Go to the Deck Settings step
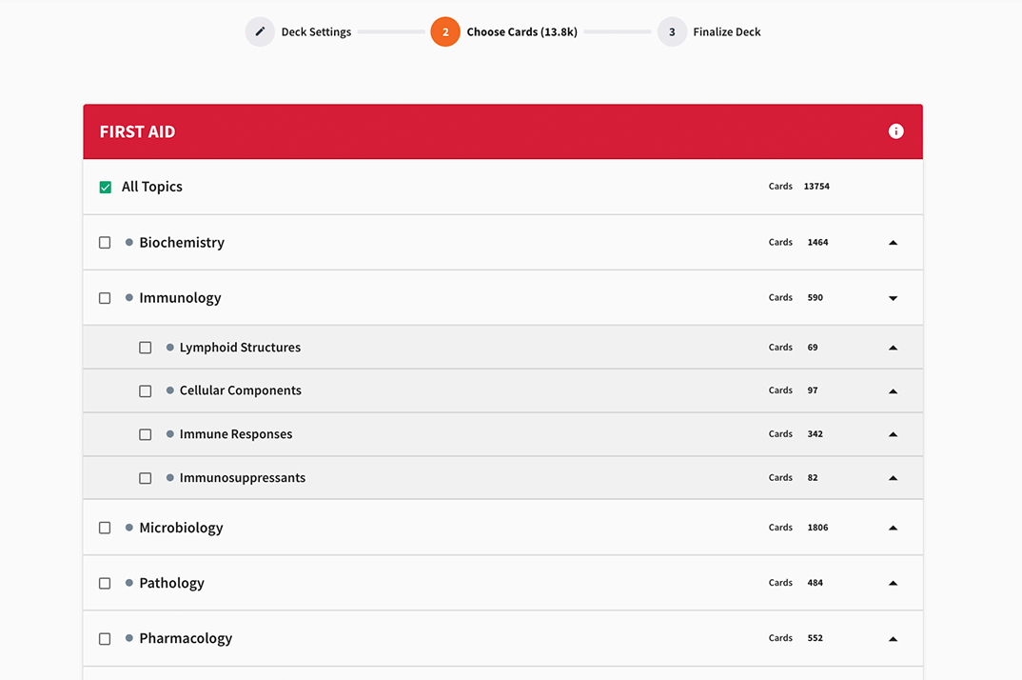Image resolution: width=1022 pixels, height=680 pixels. point(316,32)
